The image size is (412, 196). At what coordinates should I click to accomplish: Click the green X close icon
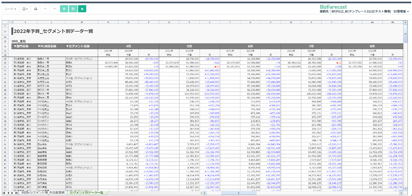[82, 9]
